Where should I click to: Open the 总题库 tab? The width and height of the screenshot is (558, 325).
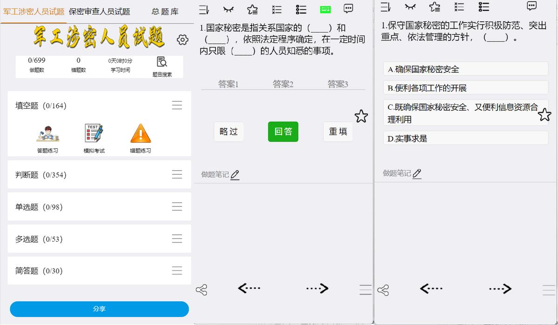click(165, 11)
